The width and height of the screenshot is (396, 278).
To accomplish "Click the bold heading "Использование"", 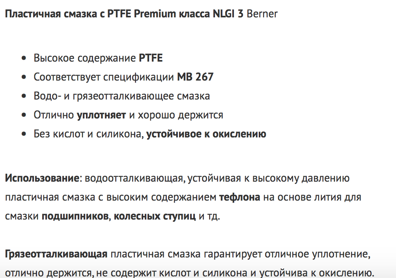I will point(42,178).
